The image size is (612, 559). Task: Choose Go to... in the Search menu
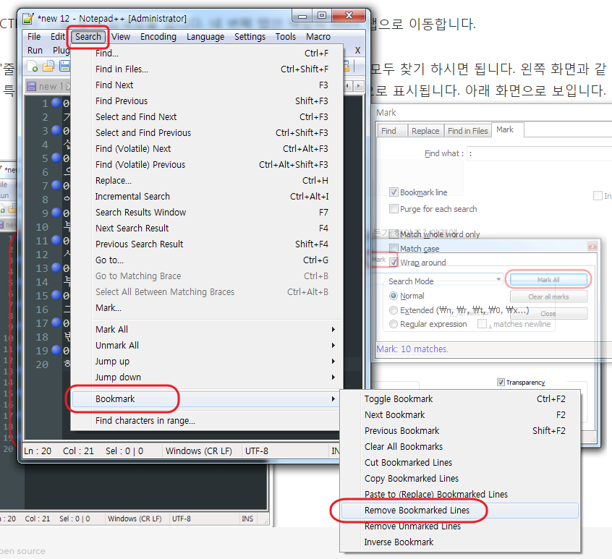[205, 260]
